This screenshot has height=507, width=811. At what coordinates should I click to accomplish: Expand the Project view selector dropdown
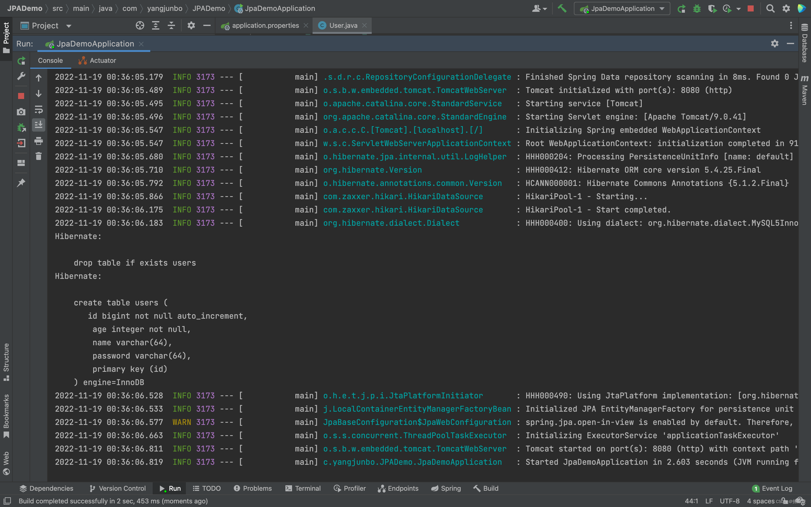click(69, 26)
